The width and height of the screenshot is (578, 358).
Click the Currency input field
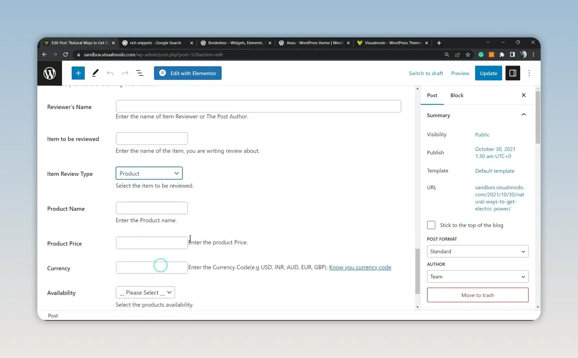tap(152, 268)
